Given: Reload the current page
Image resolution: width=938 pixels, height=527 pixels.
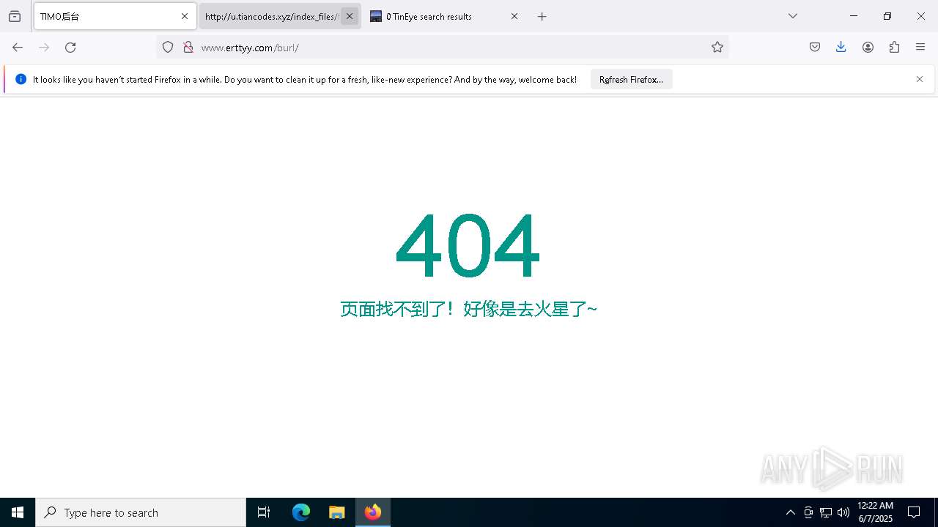Looking at the screenshot, I should pos(70,47).
